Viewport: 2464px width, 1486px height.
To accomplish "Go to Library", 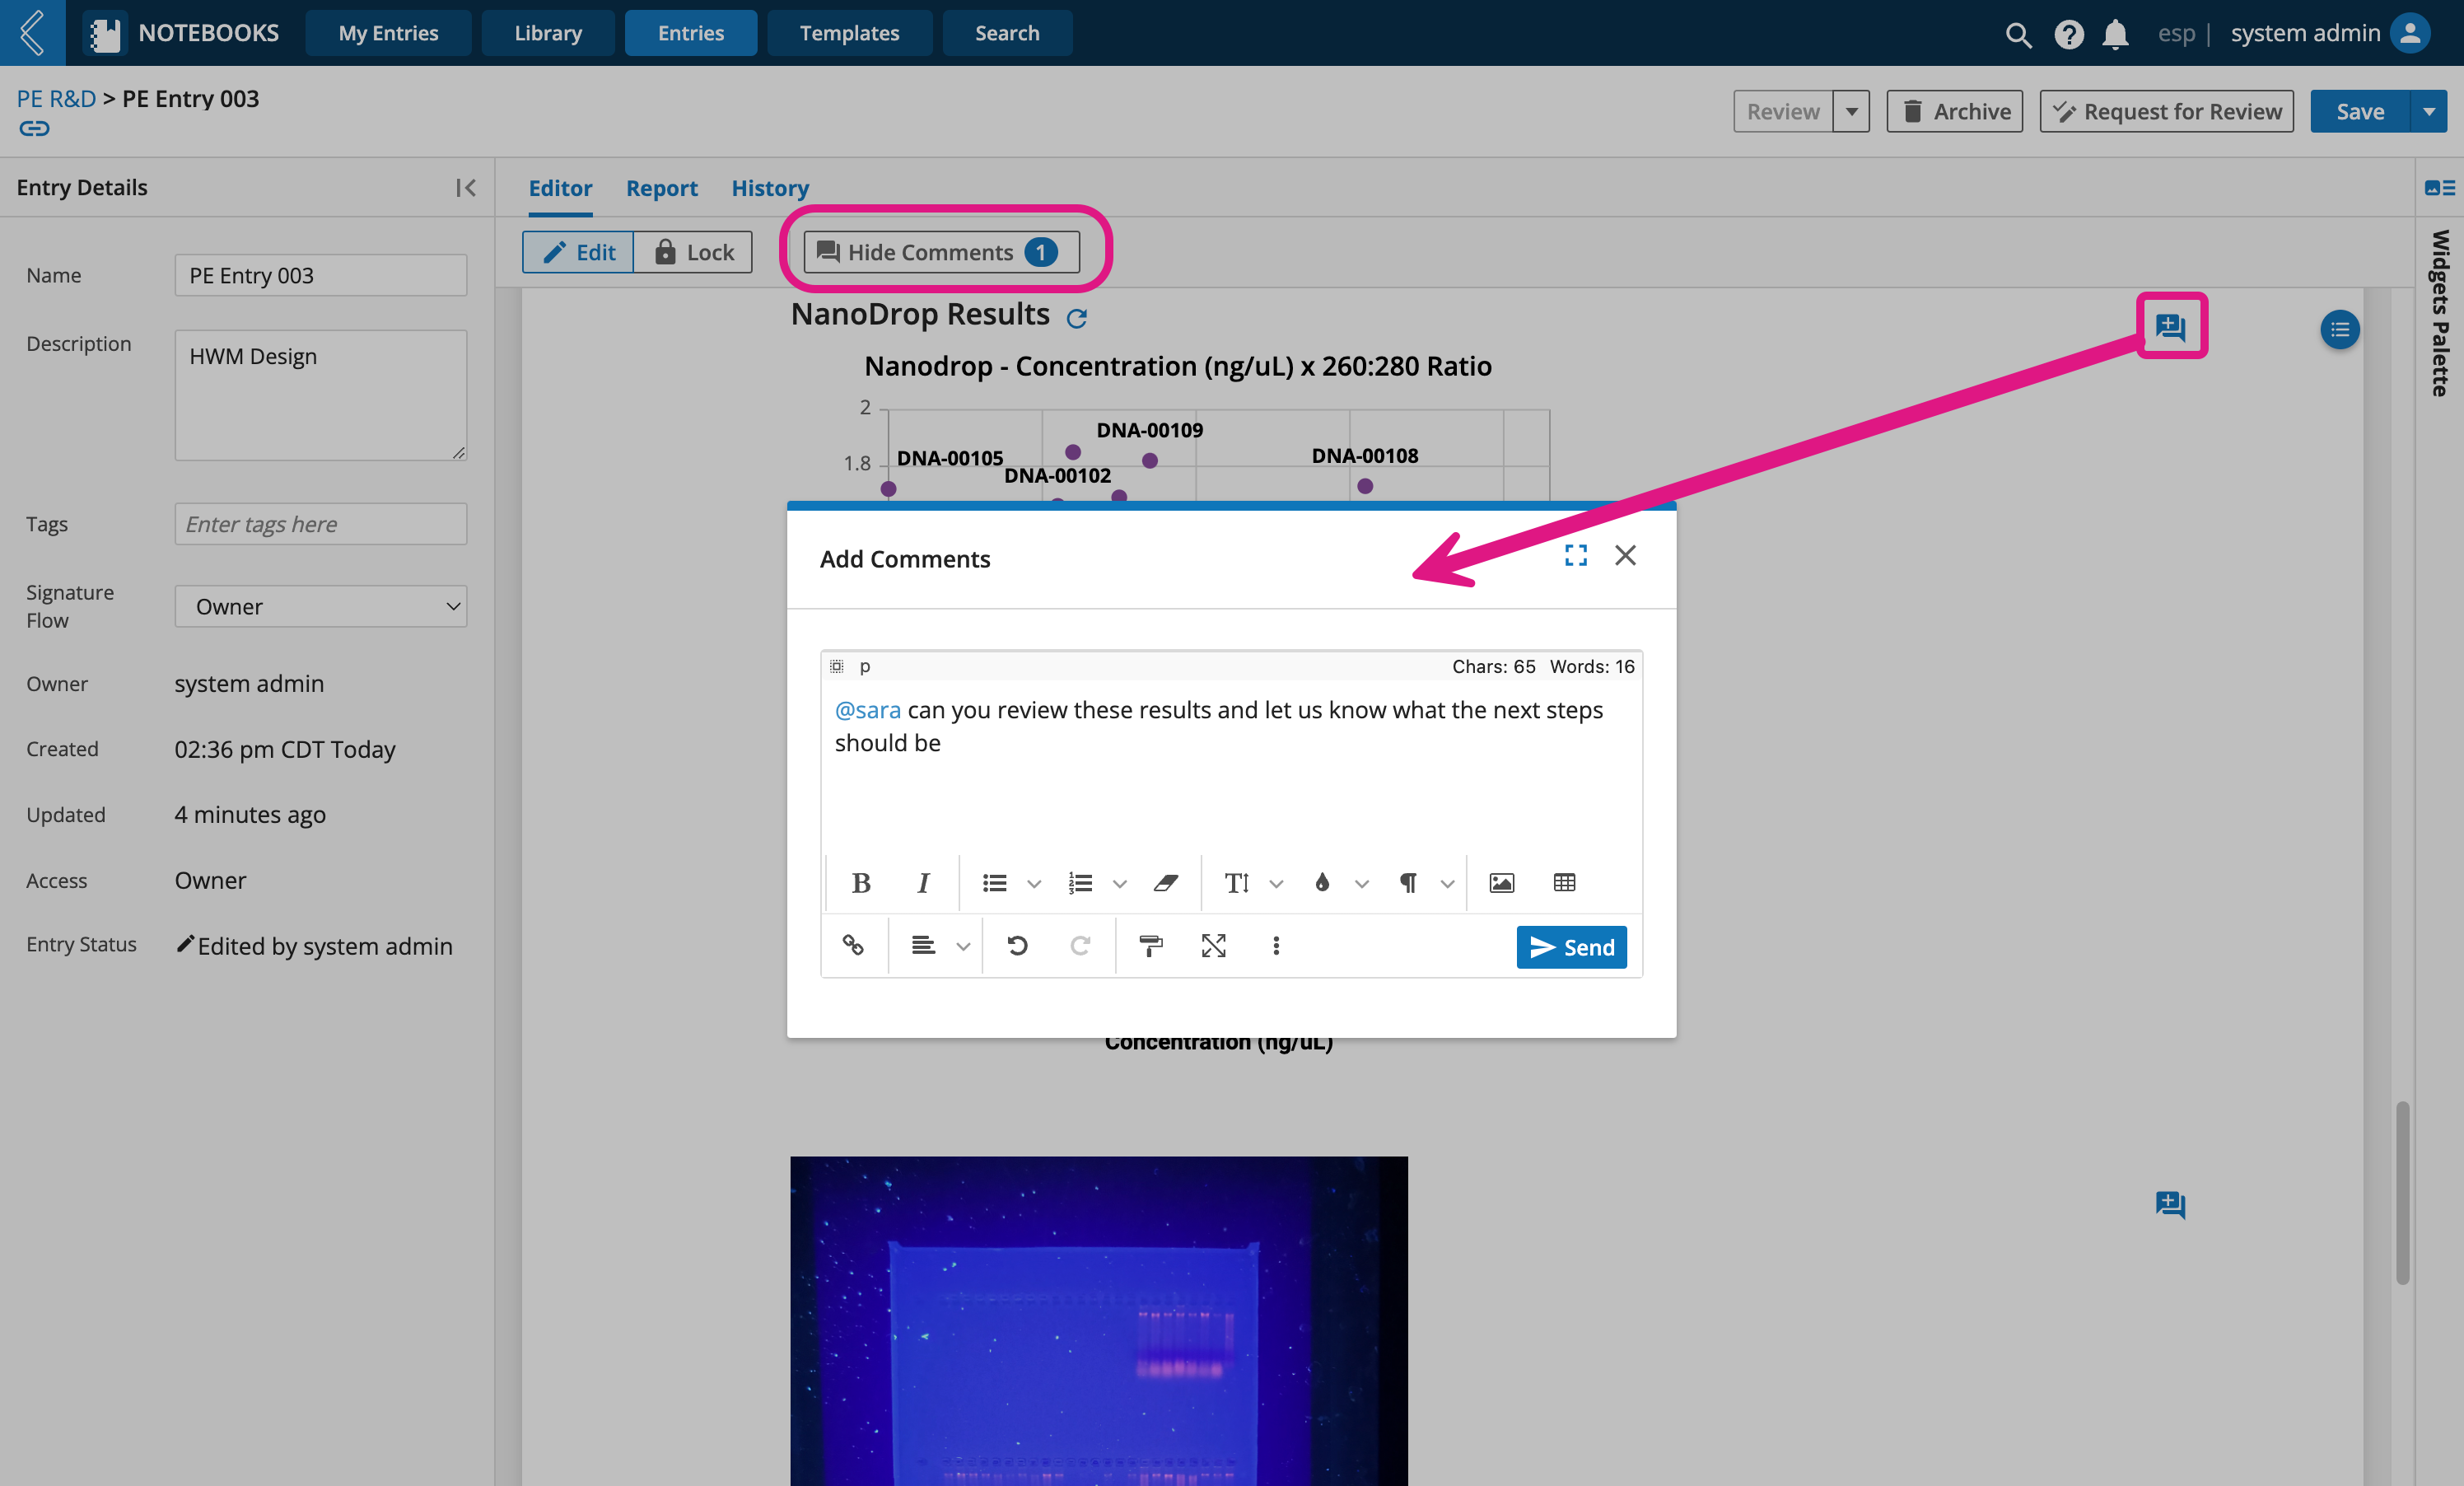I will pos(548,33).
